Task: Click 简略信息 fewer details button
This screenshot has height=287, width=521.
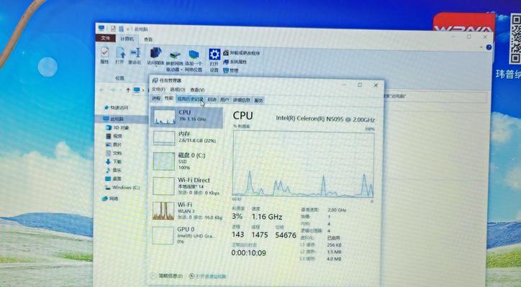Action: 167,276
